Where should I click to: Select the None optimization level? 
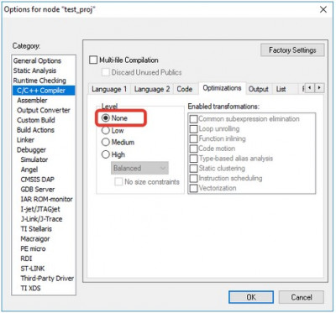(106, 118)
